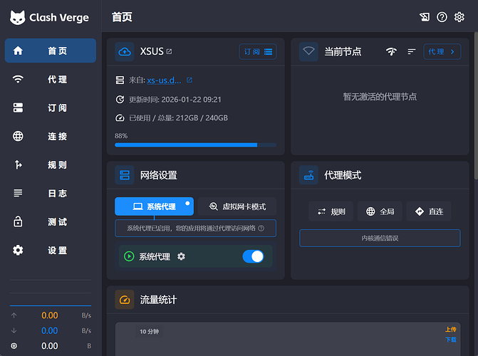
Task: Click the 当前节点 wifi card icon
Action: (308, 51)
